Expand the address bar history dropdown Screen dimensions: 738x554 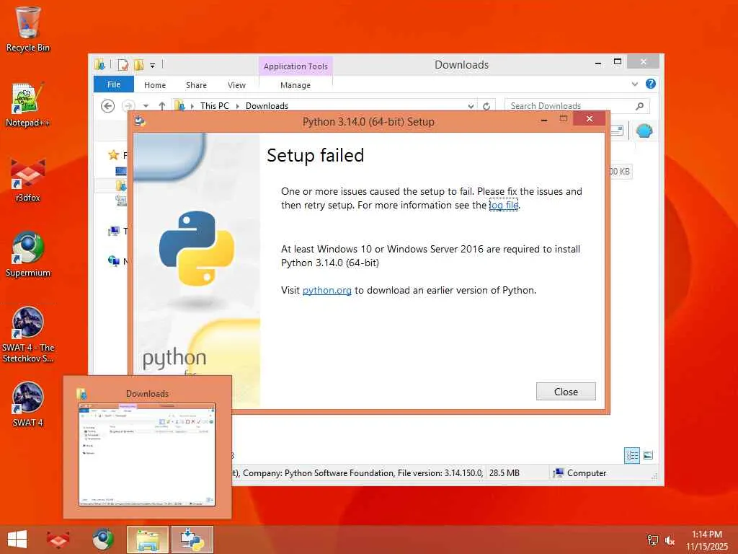tap(470, 106)
